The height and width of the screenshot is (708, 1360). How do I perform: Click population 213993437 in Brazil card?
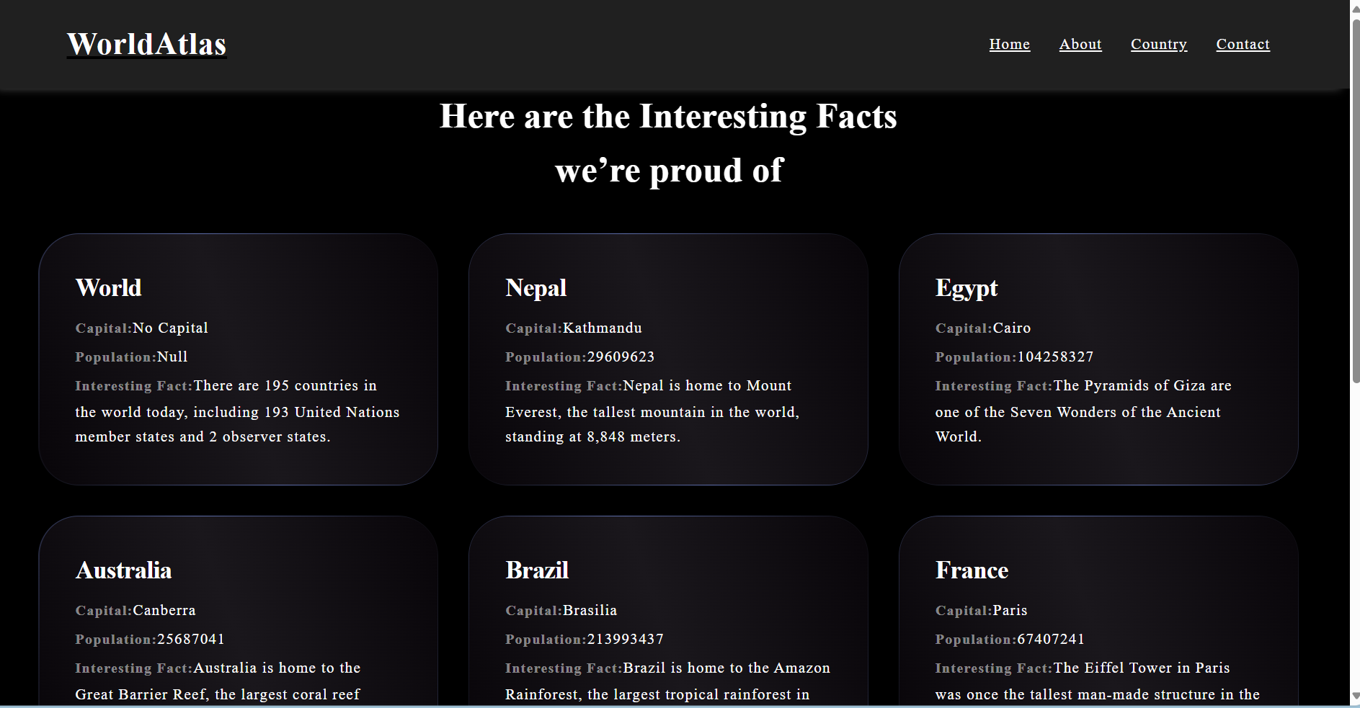625,639
